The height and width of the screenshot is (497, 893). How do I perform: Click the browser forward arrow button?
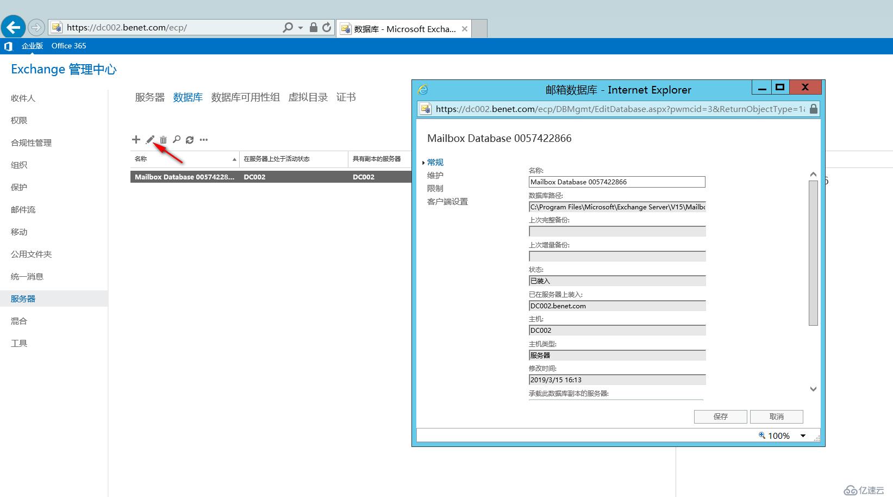36,27
